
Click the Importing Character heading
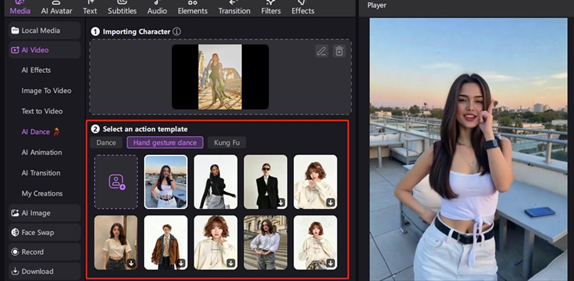[136, 32]
